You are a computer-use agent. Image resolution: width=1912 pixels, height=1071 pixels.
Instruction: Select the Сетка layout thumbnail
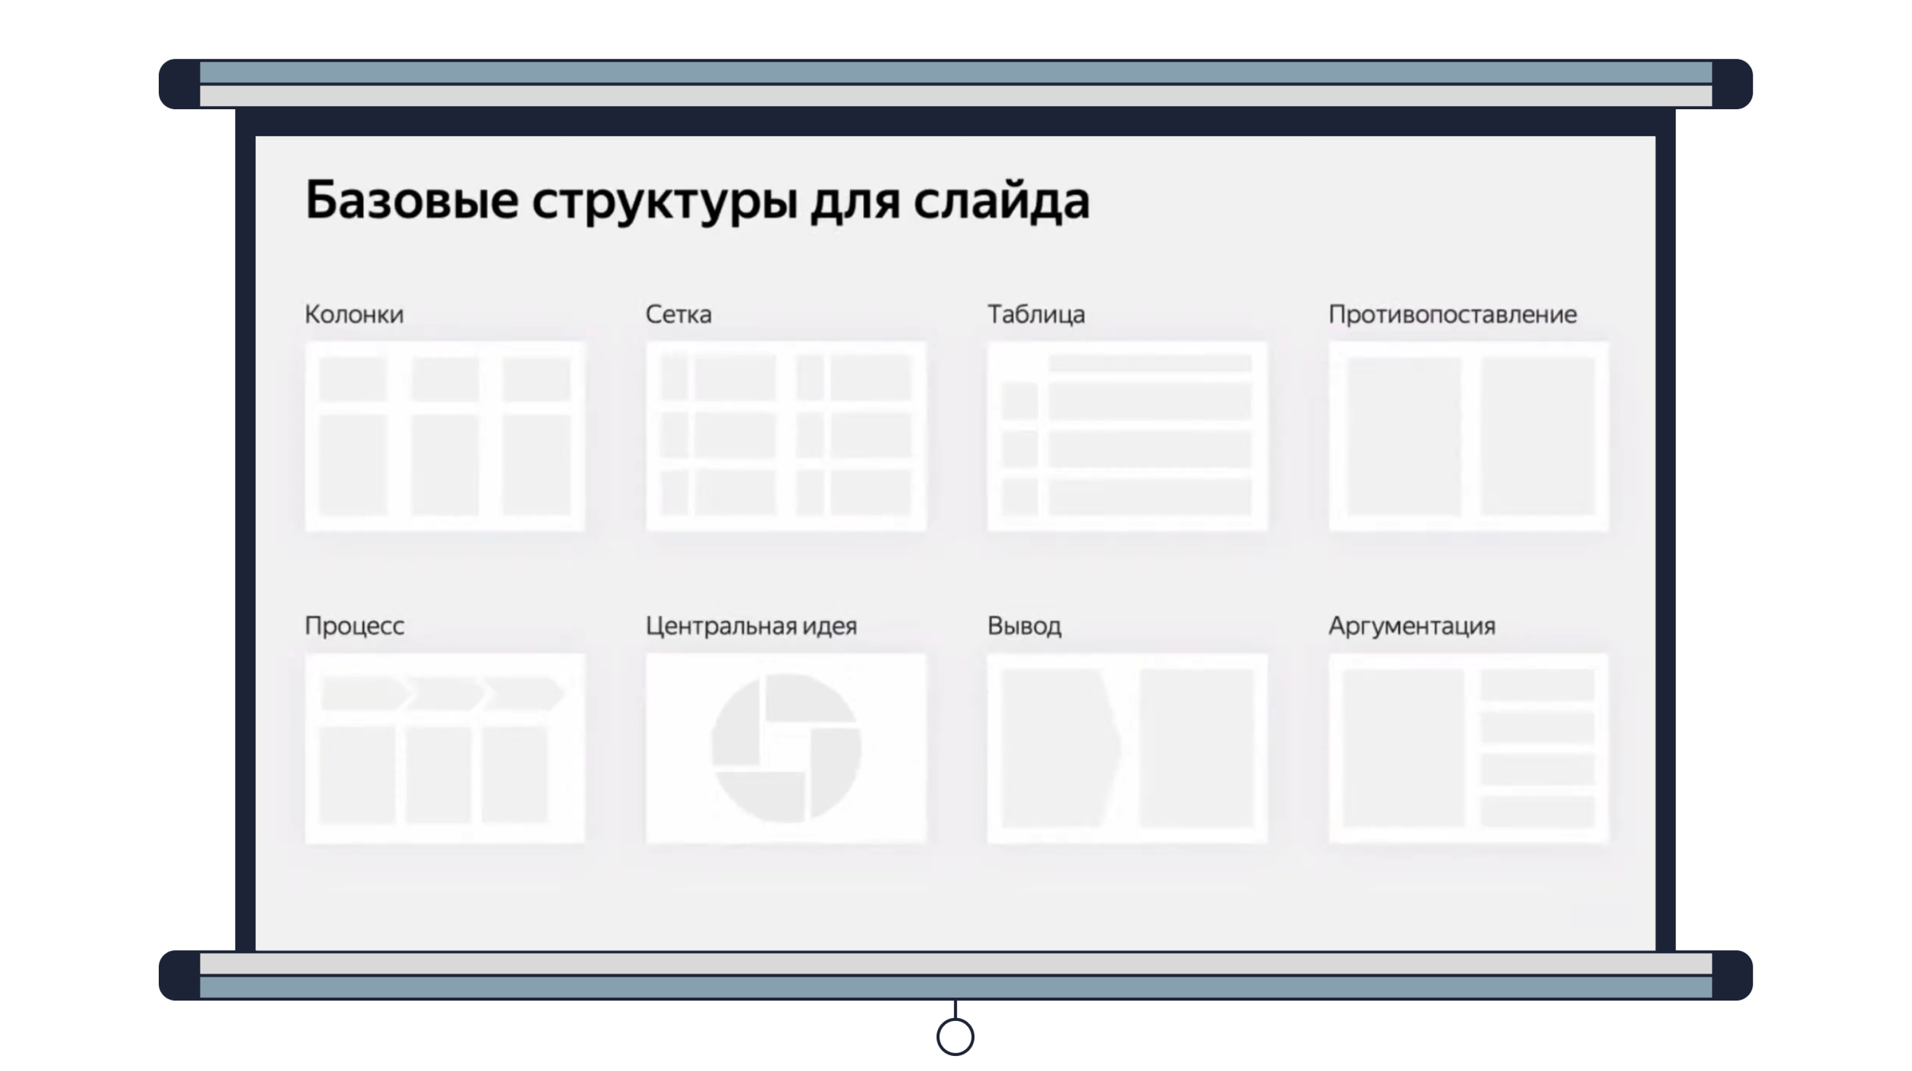point(786,436)
